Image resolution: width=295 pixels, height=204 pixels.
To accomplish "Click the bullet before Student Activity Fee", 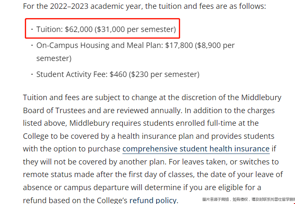I will point(32,74).
